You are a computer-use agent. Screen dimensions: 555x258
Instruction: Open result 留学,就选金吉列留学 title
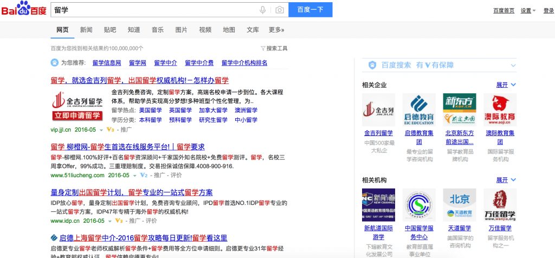coord(139,80)
